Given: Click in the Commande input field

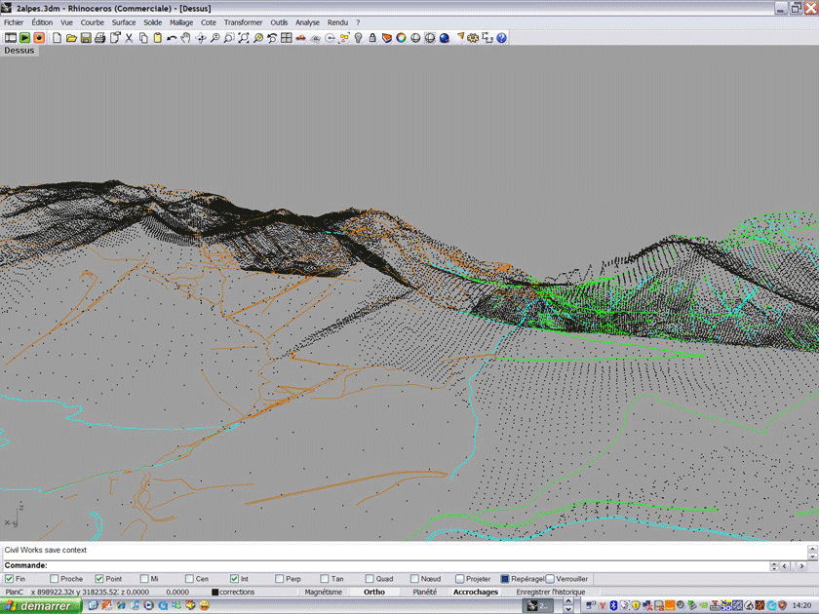Looking at the screenshot, I should (x=390, y=565).
